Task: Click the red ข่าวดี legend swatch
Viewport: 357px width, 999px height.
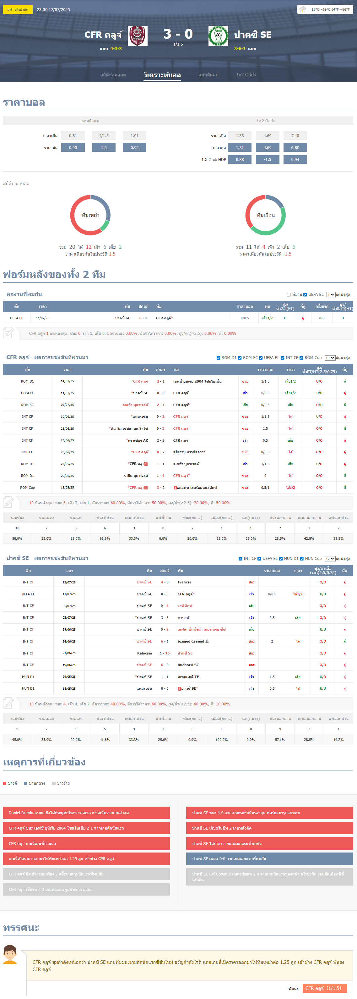Action: pyautogui.click(x=5, y=783)
